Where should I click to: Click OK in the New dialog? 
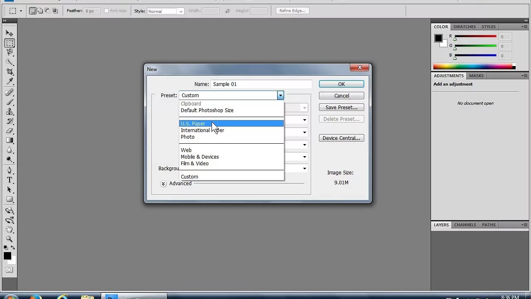(341, 84)
